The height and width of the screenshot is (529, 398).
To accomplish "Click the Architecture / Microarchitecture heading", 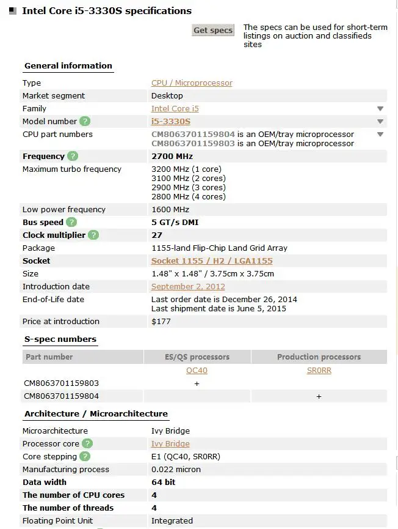I will (96, 413).
